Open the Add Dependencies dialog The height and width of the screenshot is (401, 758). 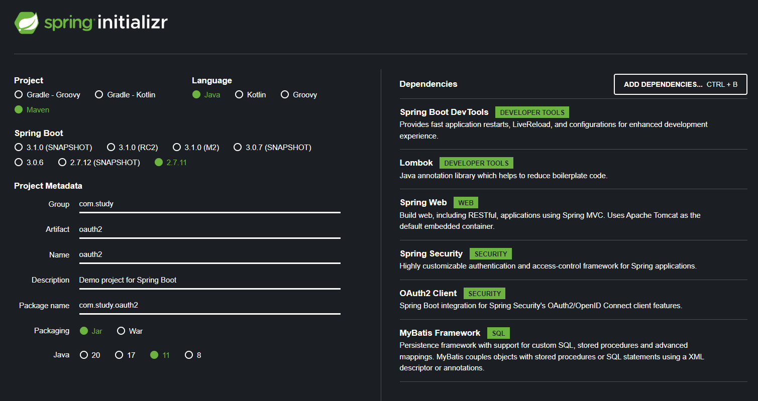point(681,84)
